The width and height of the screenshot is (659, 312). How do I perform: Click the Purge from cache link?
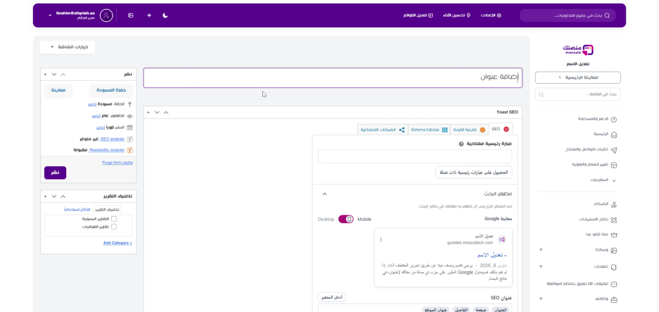(117, 163)
